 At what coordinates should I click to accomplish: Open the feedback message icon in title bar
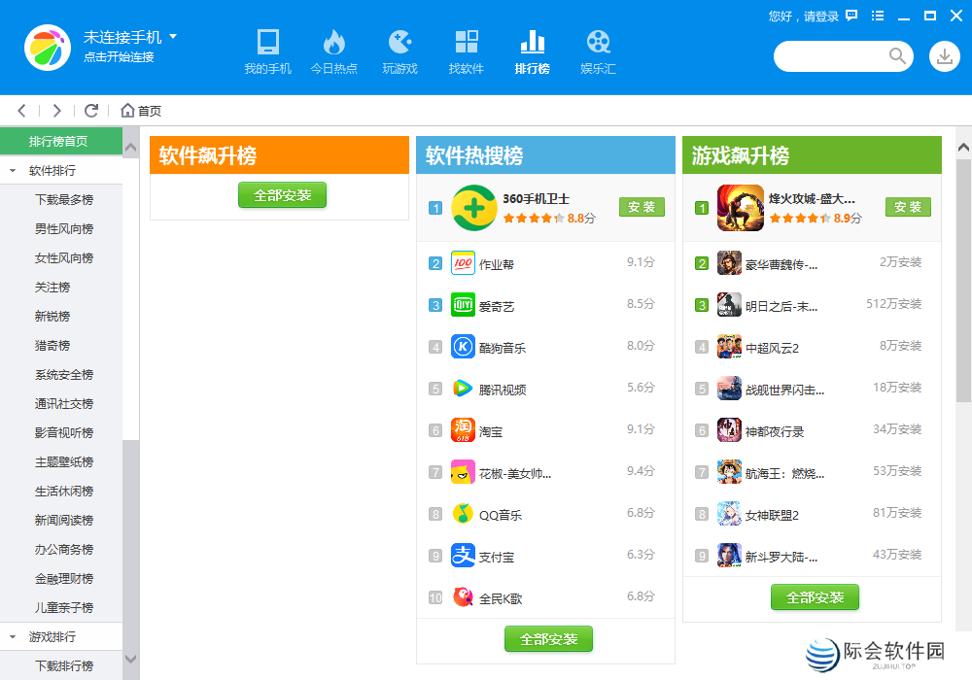pos(851,16)
